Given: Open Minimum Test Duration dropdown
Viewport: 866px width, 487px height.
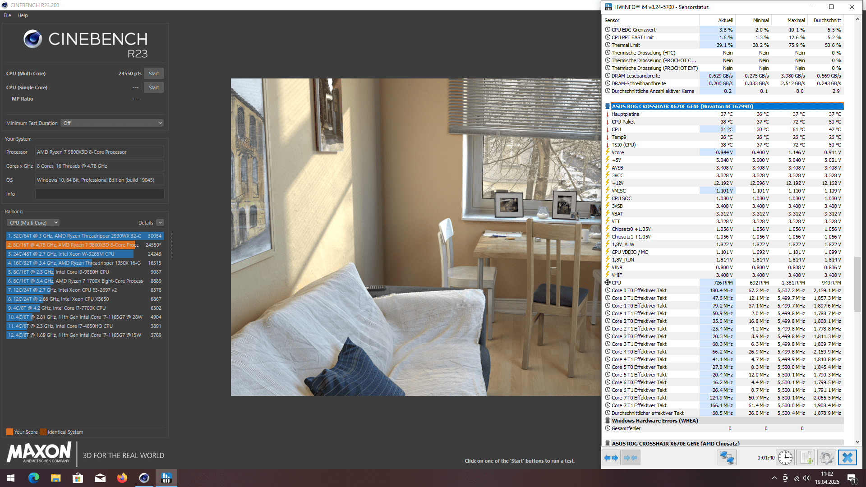Looking at the screenshot, I should point(112,123).
